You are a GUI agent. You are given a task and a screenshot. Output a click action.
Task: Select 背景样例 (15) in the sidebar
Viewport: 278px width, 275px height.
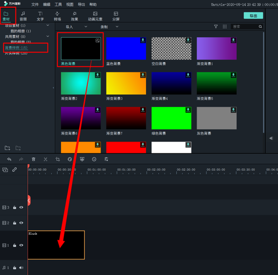(x=16, y=48)
